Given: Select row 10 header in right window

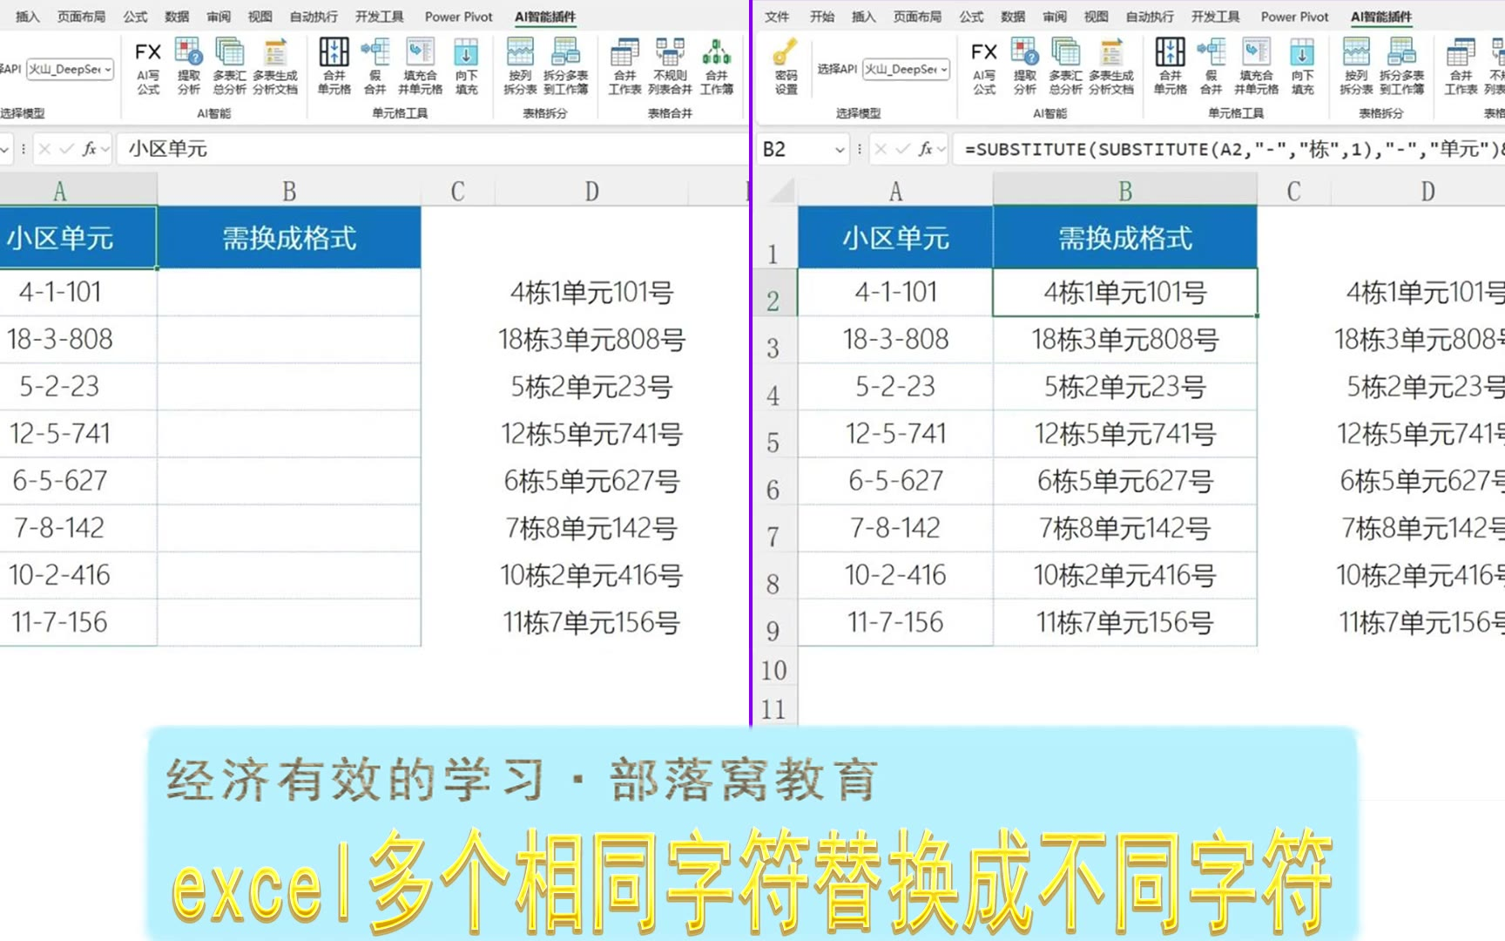Looking at the screenshot, I should [x=773, y=670].
